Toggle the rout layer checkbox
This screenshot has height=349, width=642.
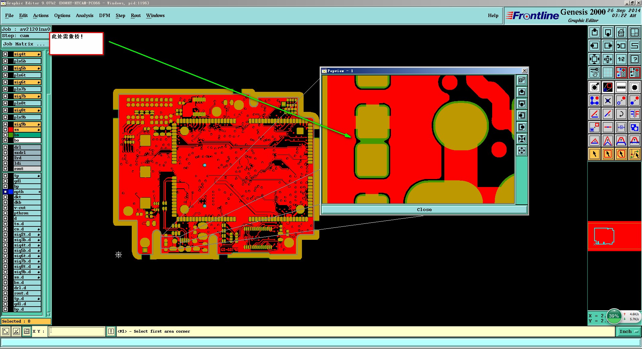click(x=5, y=169)
